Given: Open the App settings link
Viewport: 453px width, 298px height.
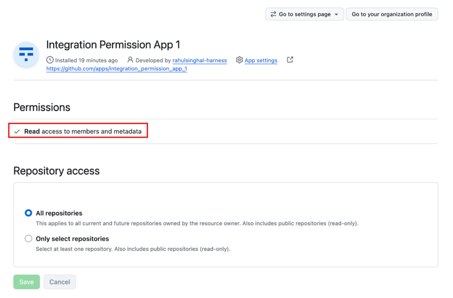Looking at the screenshot, I should (261, 61).
